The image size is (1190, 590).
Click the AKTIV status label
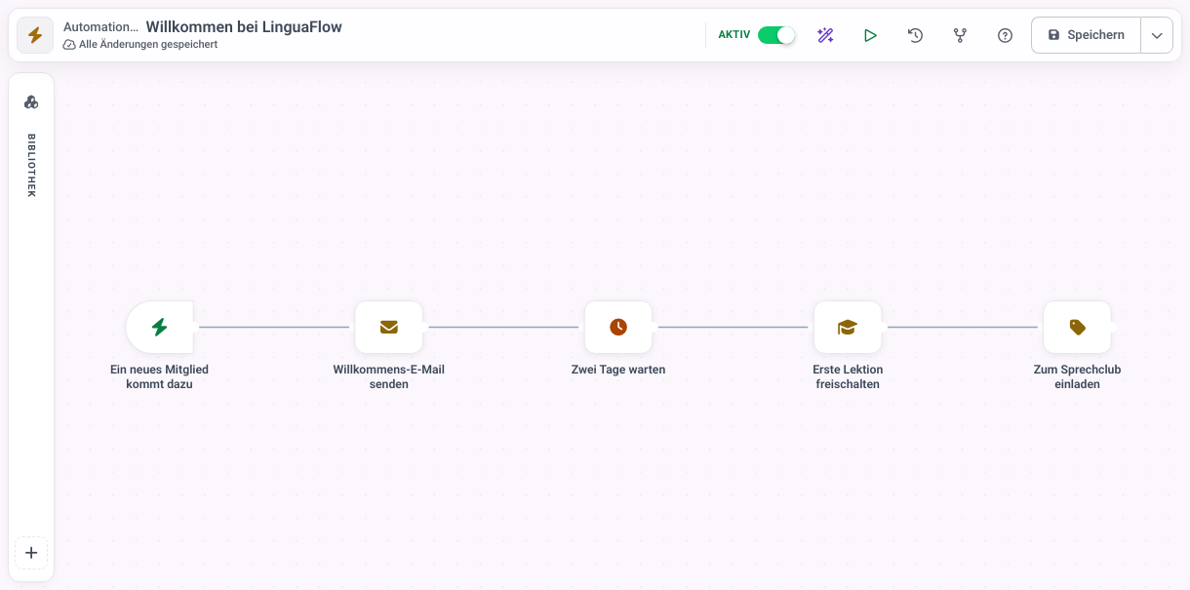pos(734,35)
